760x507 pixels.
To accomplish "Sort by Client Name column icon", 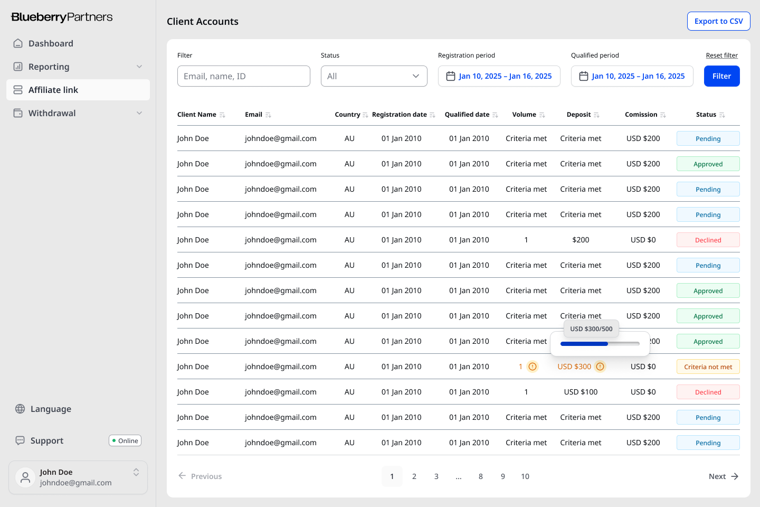I will coord(222,115).
